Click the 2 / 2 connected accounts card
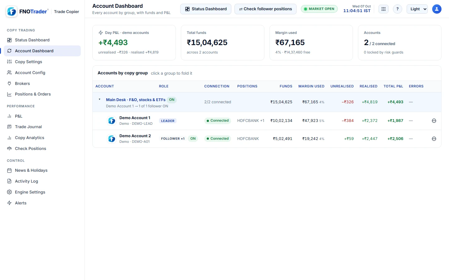This screenshot has width=449, height=280. click(x=400, y=43)
